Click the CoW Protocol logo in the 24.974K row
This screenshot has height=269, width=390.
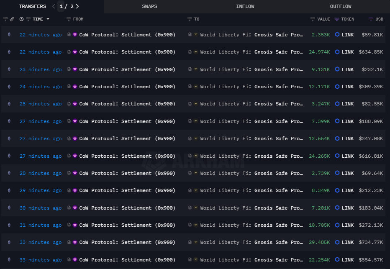click(x=75, y=52)
